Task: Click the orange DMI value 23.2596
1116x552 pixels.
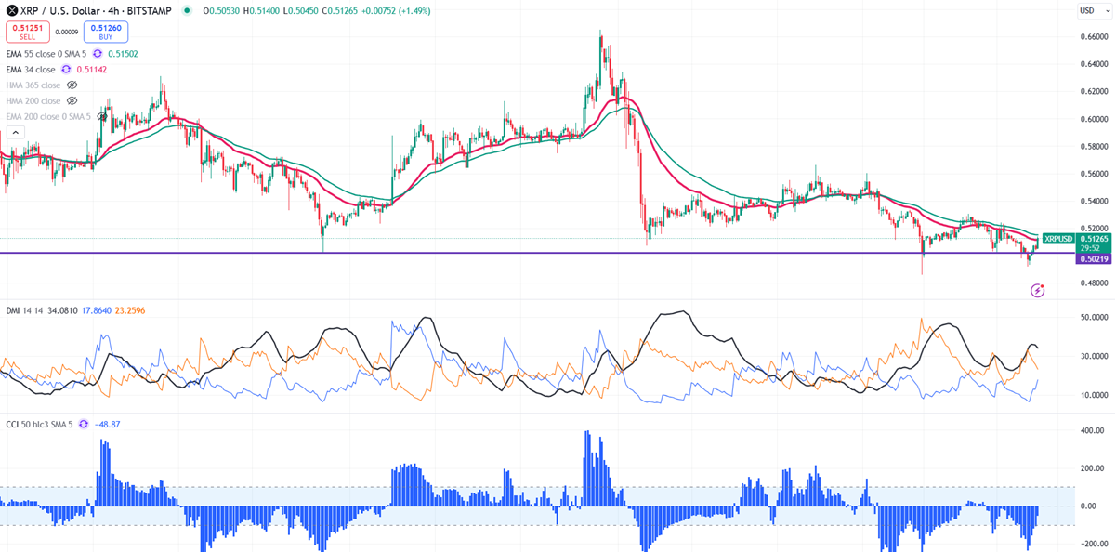Action: 128,309
